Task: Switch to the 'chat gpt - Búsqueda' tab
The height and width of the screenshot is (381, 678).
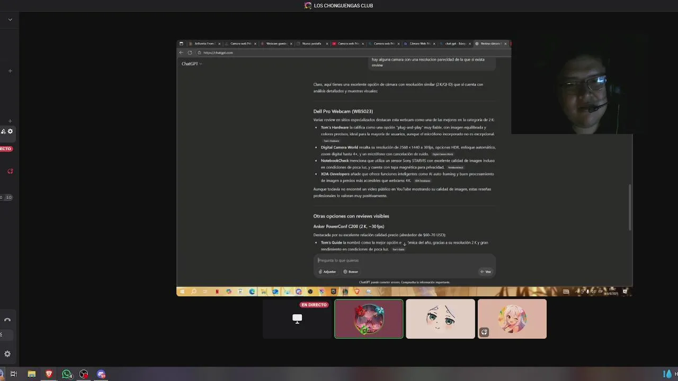Action: pyautogui.click(x=455, y=43)
